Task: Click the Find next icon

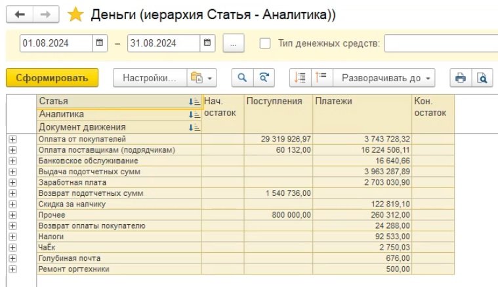Action: (x=264, y=78)
